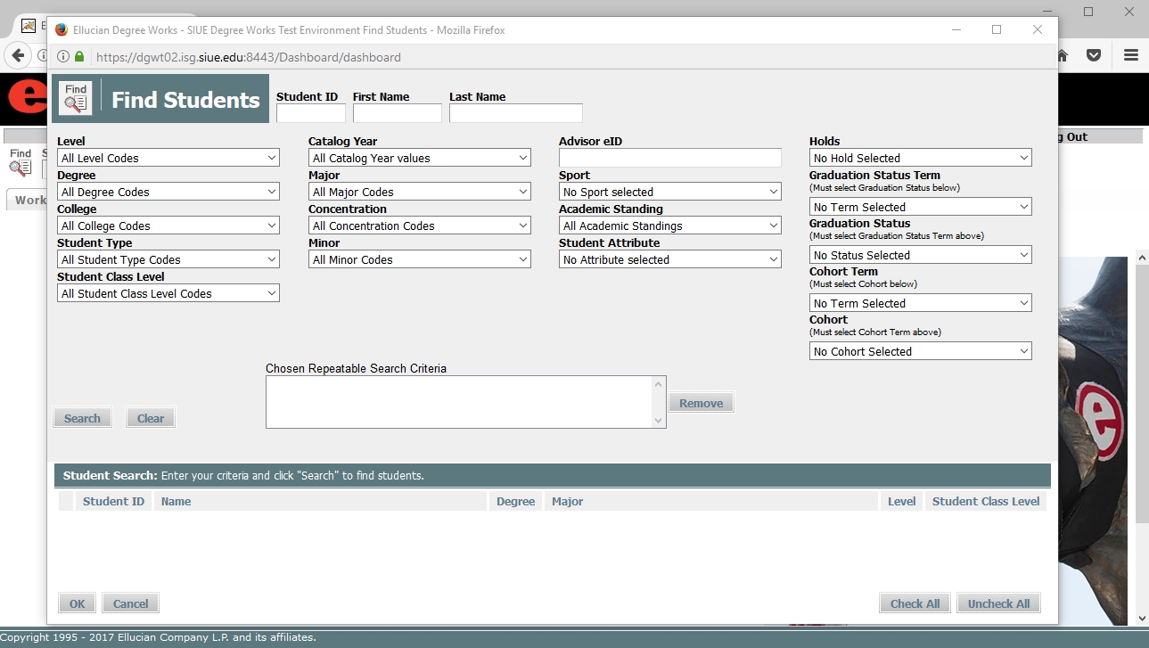The width and height of the screenshot is (1149, 648).
Task: Open the Cohort dropdown list
Action: tap(920, 351)
